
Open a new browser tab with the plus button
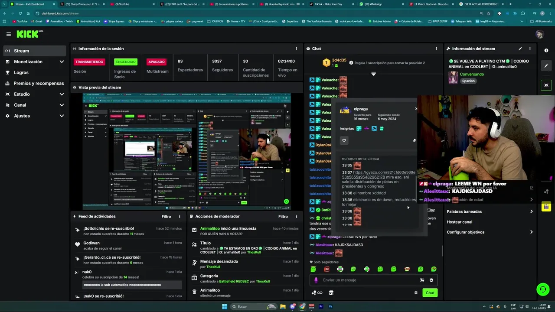(510, 4)
